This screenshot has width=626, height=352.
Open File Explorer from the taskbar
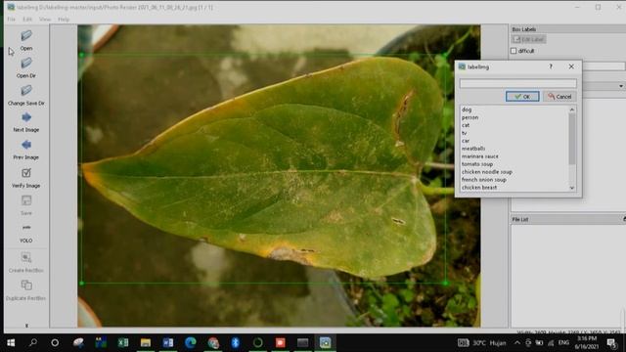(x=146, y=342)
